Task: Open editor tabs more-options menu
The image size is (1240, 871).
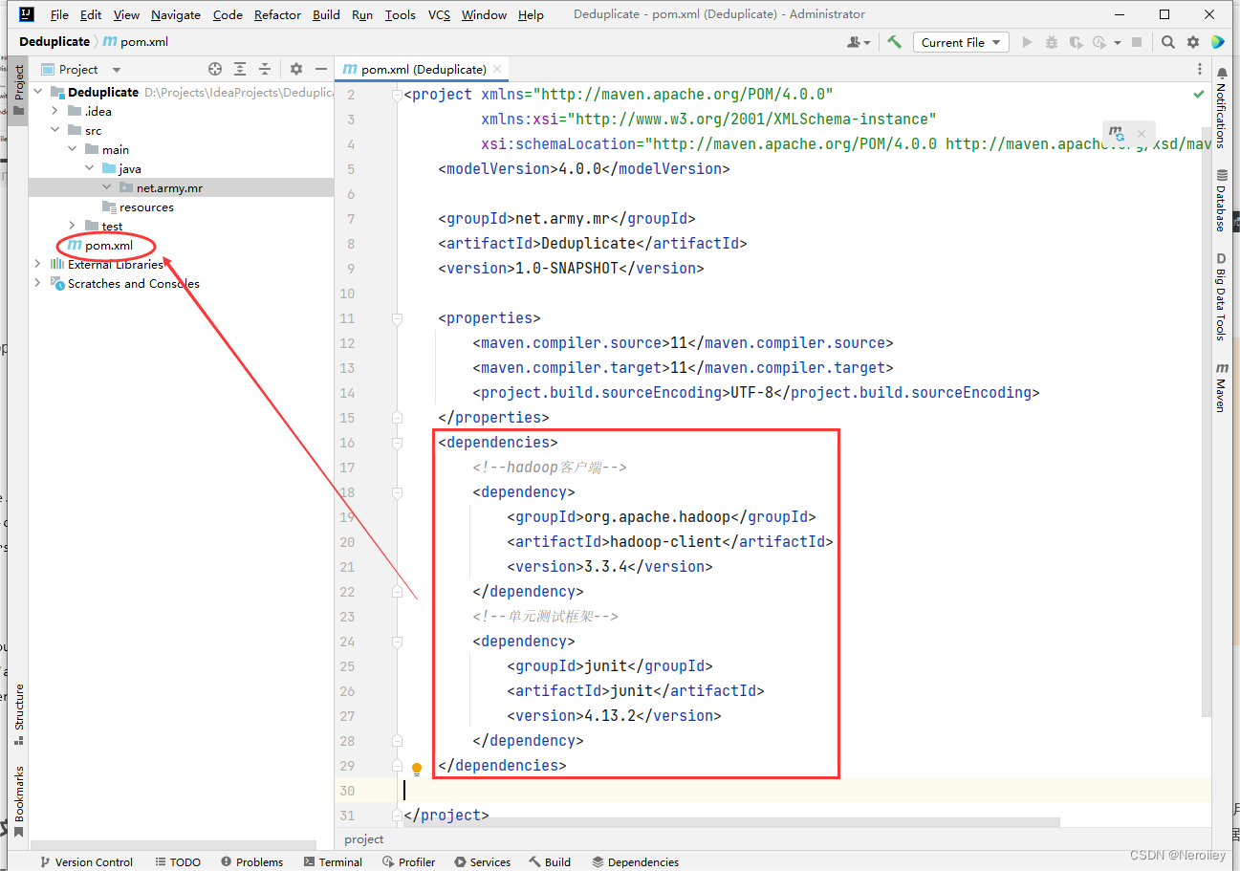Action: (x=1200, y=69)
